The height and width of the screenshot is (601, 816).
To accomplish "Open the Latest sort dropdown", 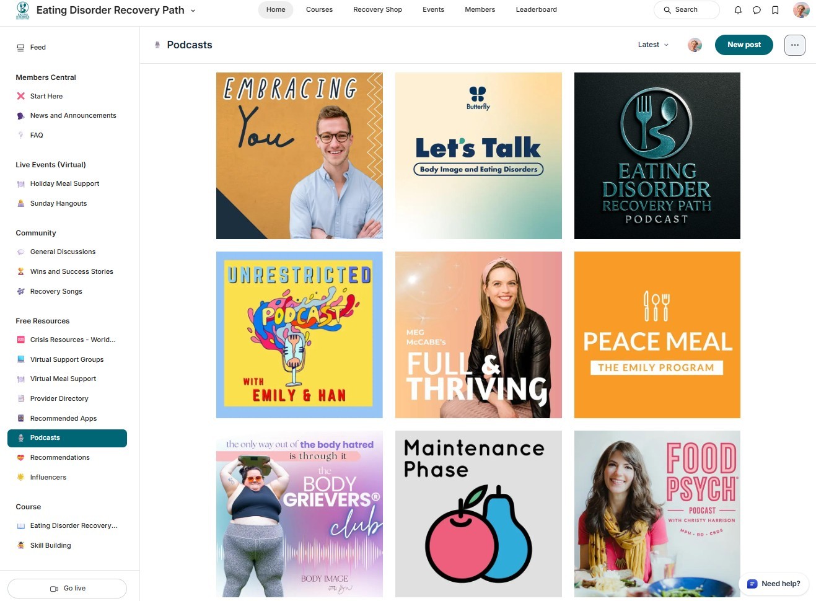I will click(653, 45).
